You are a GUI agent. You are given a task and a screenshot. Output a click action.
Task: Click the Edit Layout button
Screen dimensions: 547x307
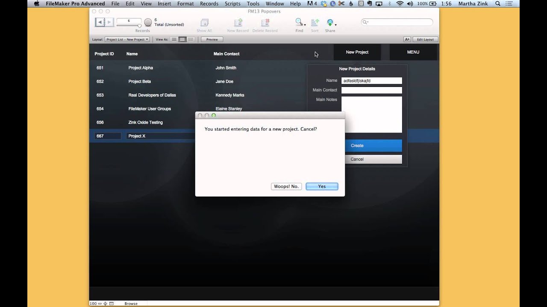pyautogui.click(x=425, y=39)
